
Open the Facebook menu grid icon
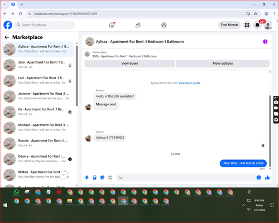point(247,25)
